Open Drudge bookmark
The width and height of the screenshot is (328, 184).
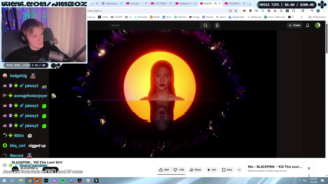[x=194, y=17]
